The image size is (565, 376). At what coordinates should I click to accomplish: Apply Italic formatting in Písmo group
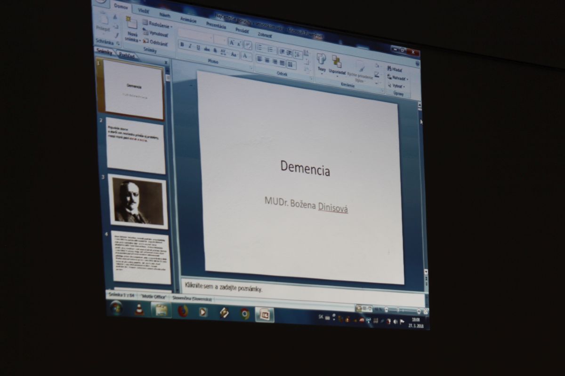190,46
